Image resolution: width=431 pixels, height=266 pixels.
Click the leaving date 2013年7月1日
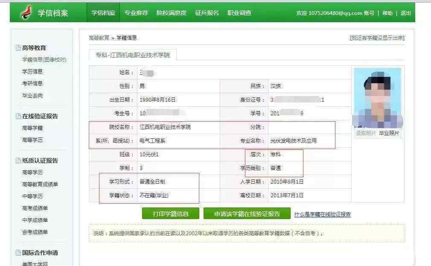click(x=287, y=195)
